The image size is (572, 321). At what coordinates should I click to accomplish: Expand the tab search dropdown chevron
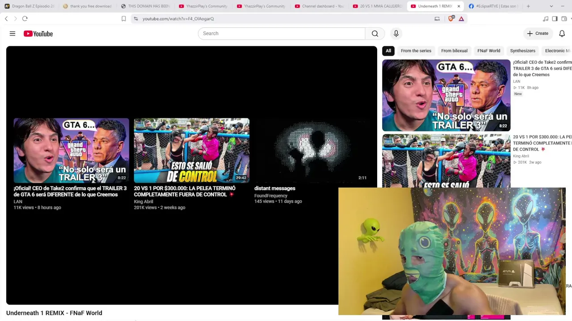[551, 6]
